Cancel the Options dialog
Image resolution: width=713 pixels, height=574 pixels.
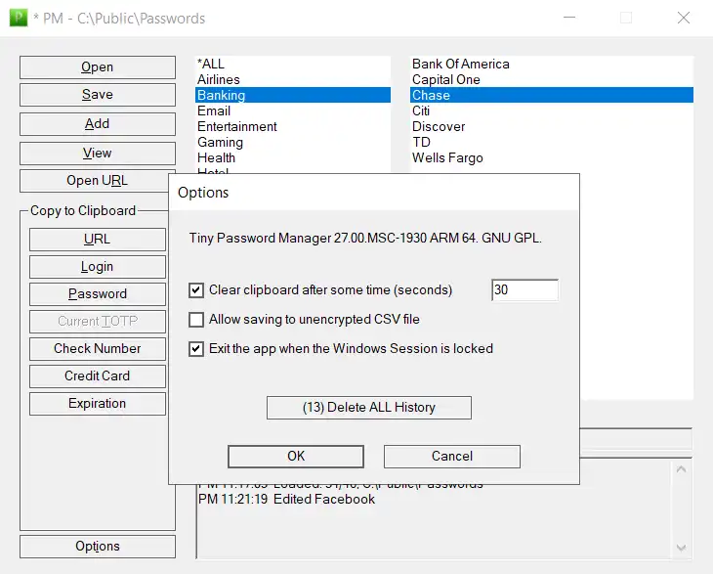[452, 456]
